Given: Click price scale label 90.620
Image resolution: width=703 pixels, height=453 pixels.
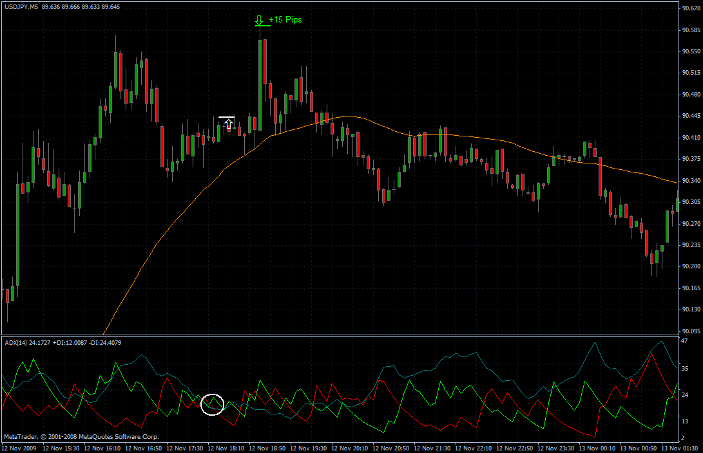Looking at the screenshot, I should (691, 8).
